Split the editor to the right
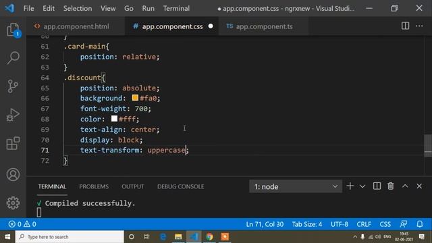The image size is (432, 243). 405,26
